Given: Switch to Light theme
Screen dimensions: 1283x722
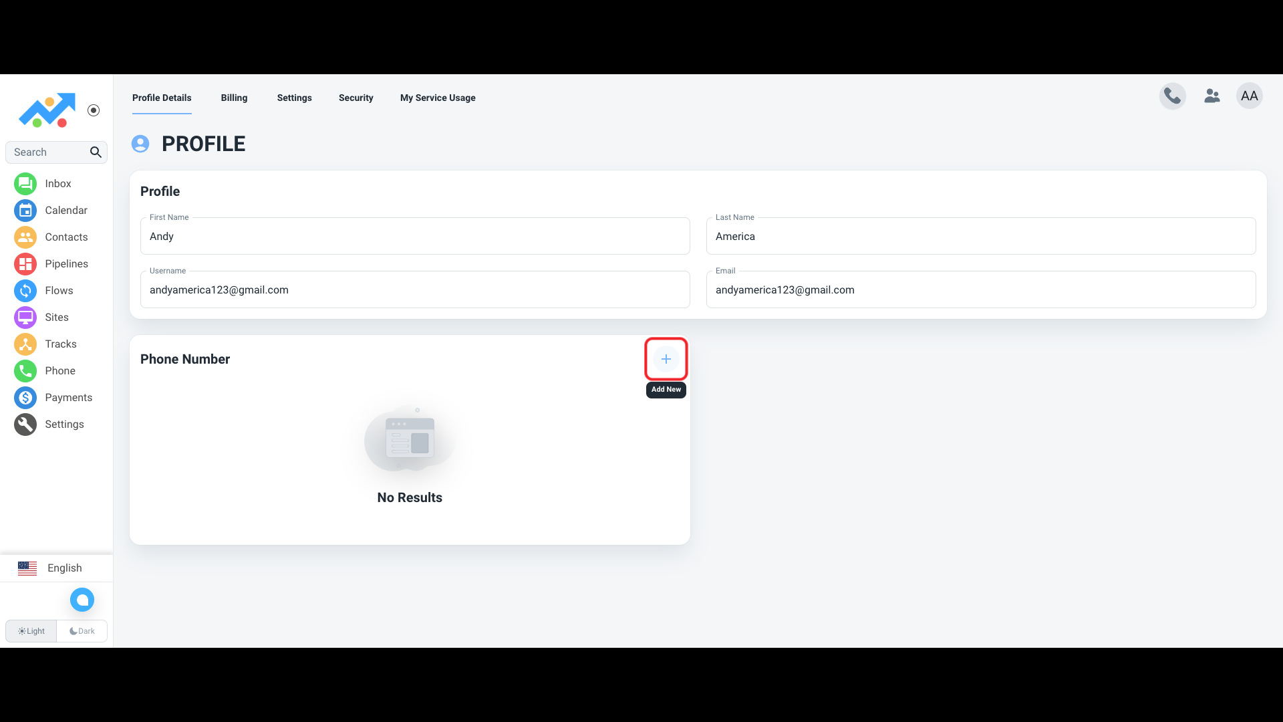Looking at the screenshot, I should pos(31,631).
